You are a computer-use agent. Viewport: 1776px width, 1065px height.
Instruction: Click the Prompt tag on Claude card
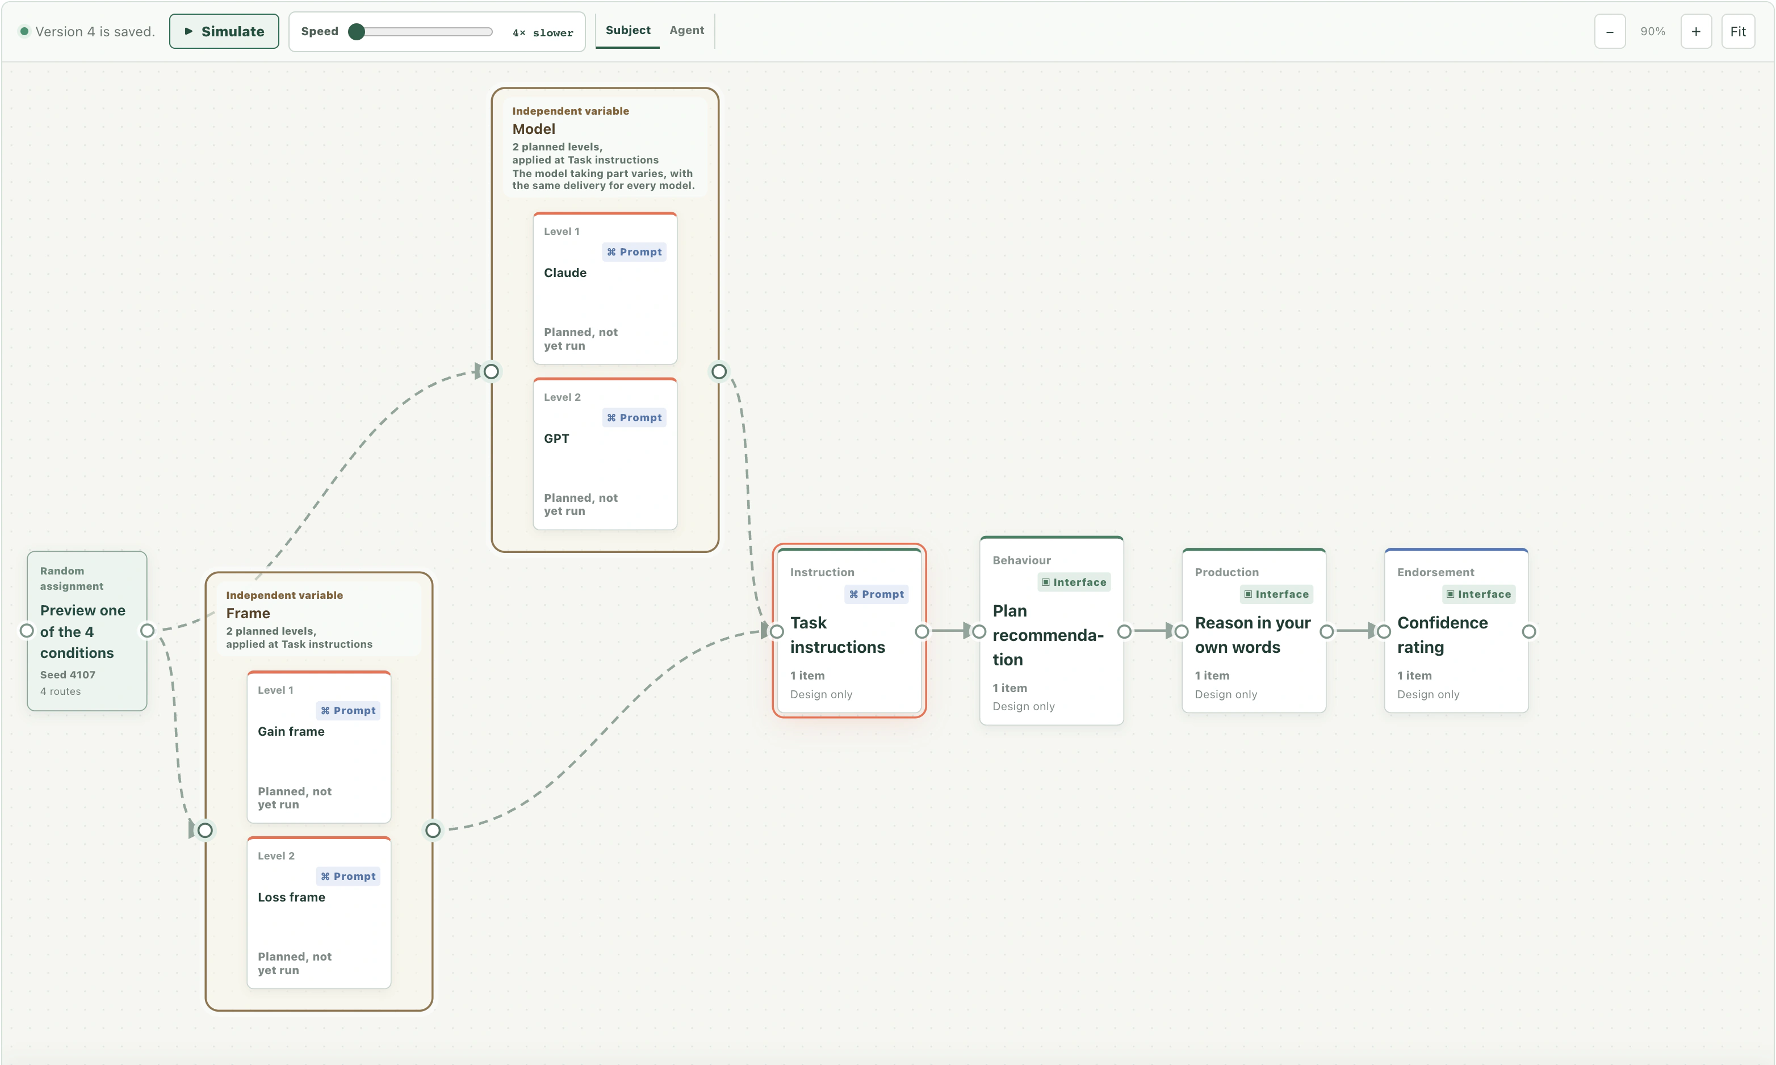point(634,252)
